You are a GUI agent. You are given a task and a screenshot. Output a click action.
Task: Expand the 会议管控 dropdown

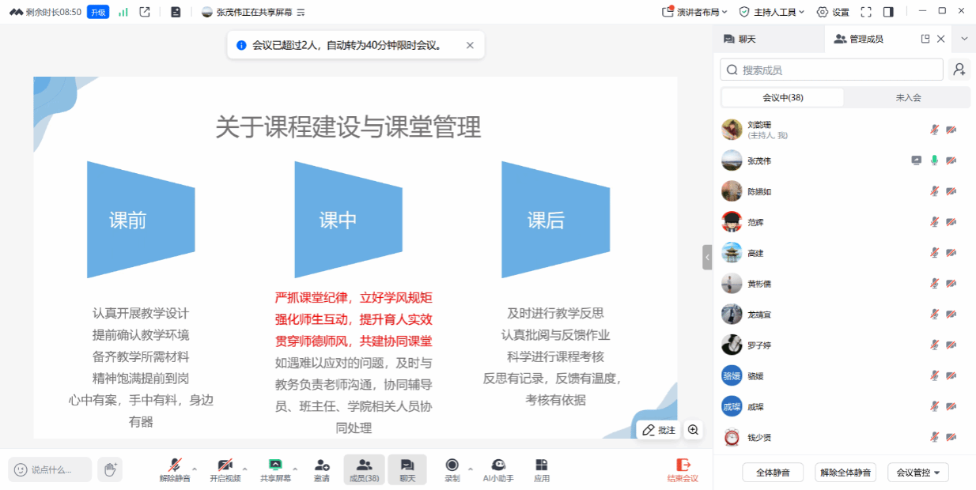coord(917,473)
